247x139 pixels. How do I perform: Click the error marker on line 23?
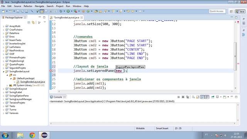pos(51,71)
